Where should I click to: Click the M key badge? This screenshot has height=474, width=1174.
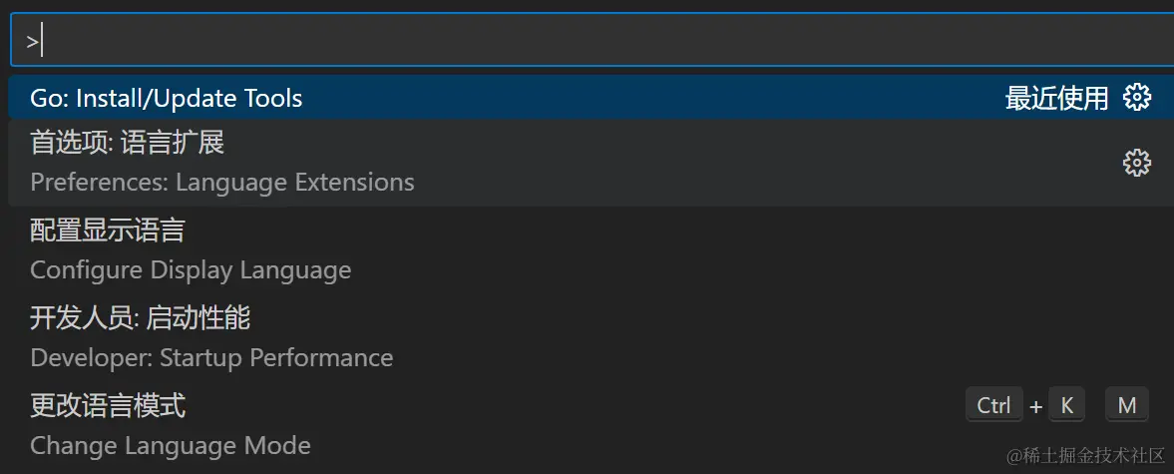point(1127,405)
